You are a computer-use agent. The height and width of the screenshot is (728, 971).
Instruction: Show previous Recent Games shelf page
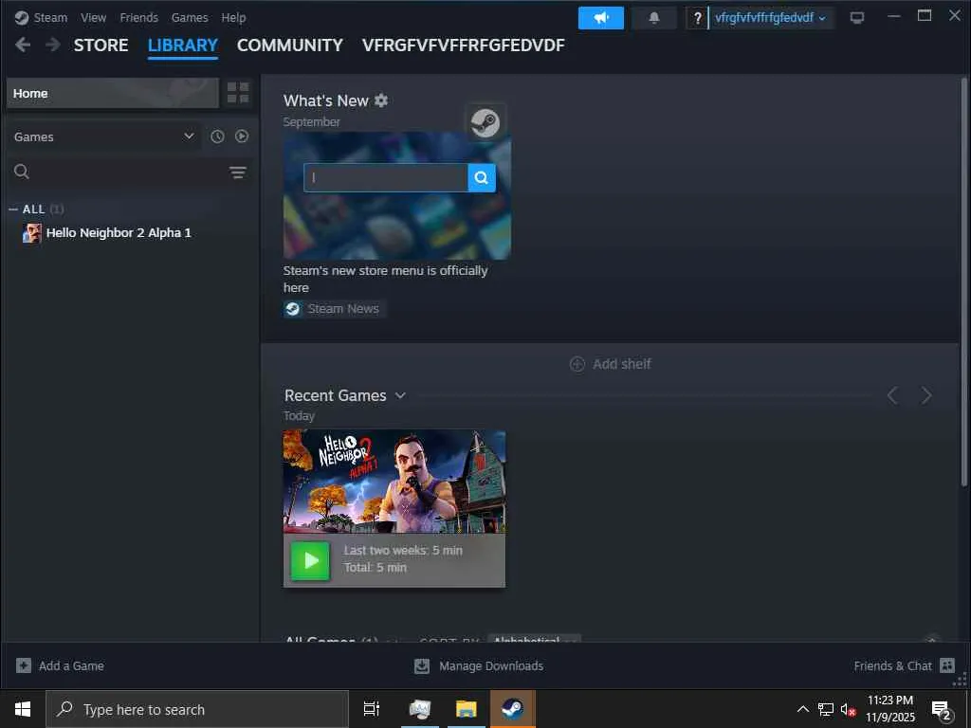pyautogui.click(x=892, y=395)
